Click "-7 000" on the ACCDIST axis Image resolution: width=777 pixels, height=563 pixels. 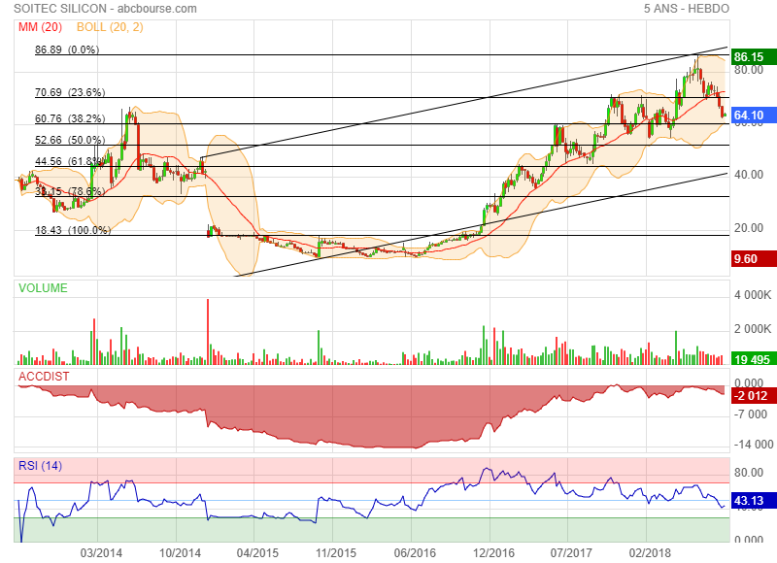[751, 414]
